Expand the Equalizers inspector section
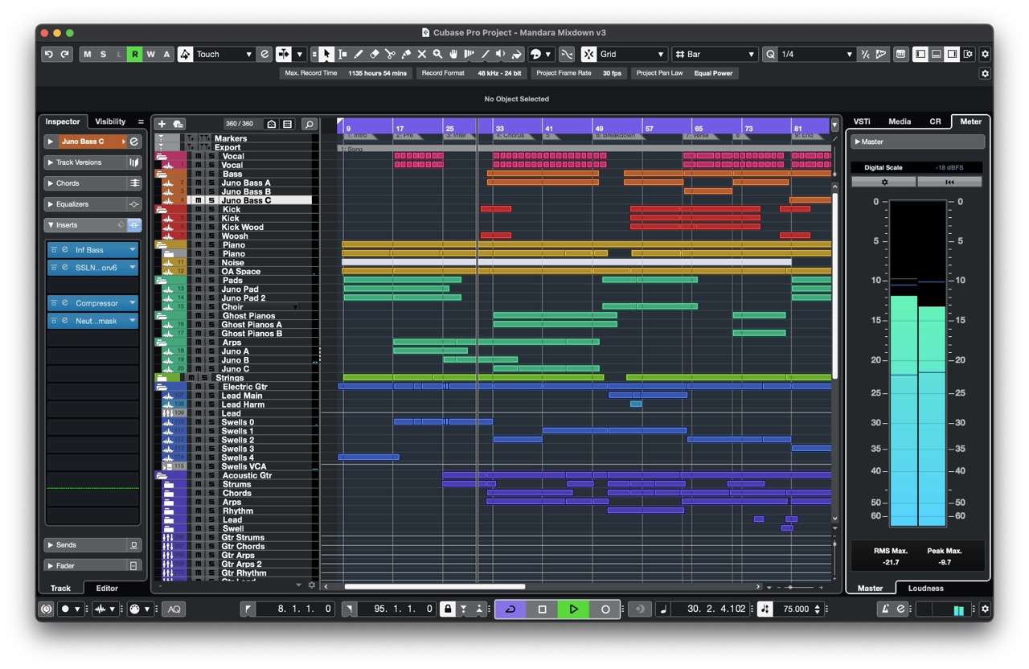1029x669 pixels. (x=92, y=204)
